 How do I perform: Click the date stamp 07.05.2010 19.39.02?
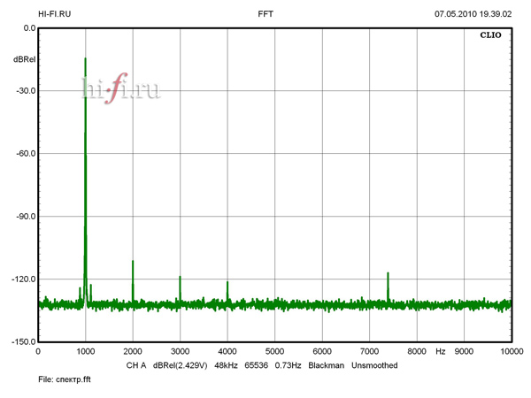(473, 14)
